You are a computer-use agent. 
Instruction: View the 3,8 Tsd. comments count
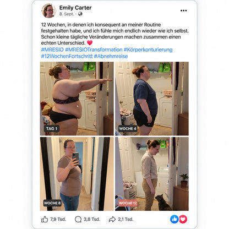(92, 219)
